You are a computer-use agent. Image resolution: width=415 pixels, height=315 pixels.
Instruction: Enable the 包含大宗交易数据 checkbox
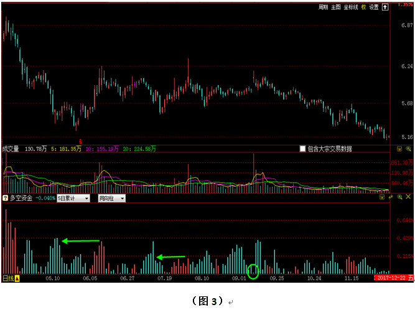(303, 149)
